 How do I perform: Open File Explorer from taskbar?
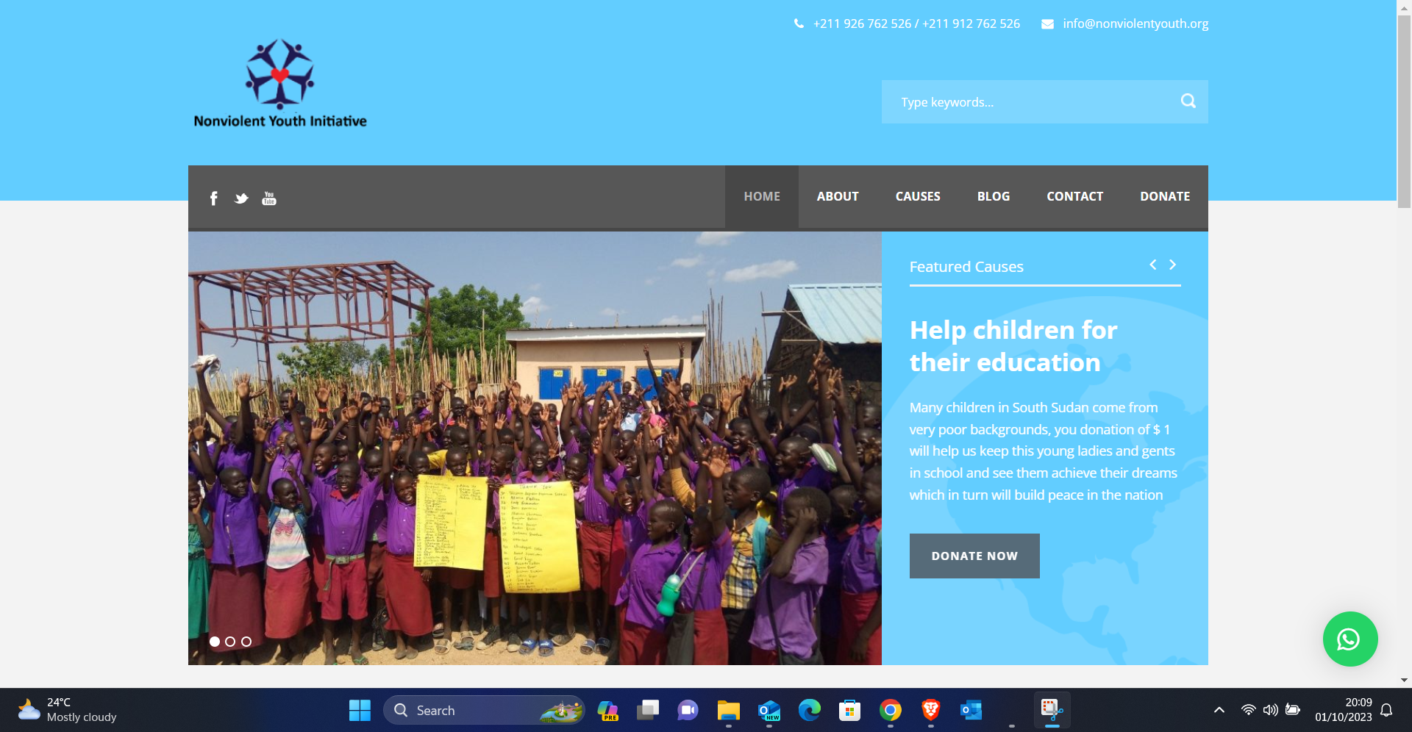point(729,710)
